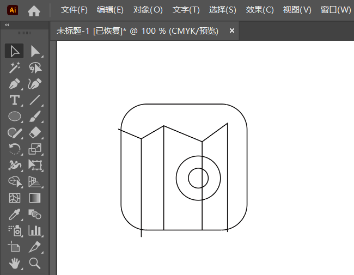The image size is (354, 275).
Task: Select the Shape Builder tool
Action: (x=15, y=182)
